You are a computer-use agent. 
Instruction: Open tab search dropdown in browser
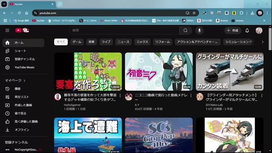pyautogui.click(x=4, y=4)
